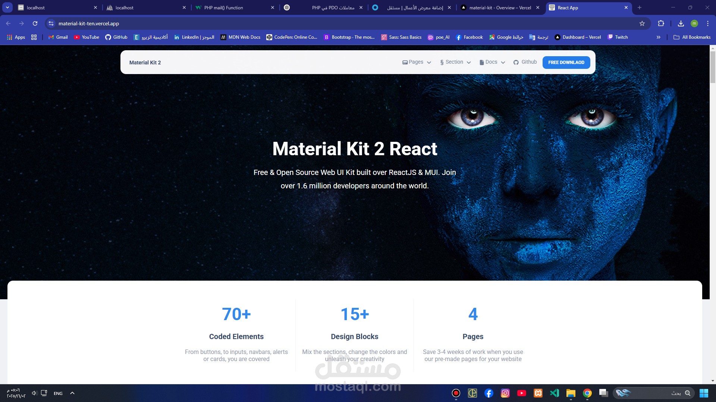Open Task View on the taskbar
Screen dimensions: 716x402
(x=603, y=393)
